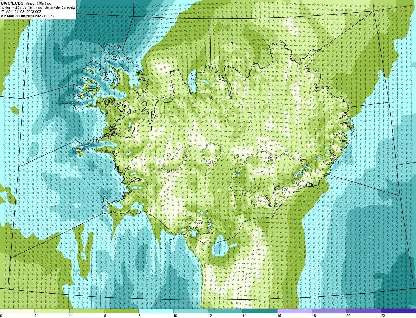Click the 'IT: Mán. 21. 08. 2023 00Z' line

[x=22, y=11]
